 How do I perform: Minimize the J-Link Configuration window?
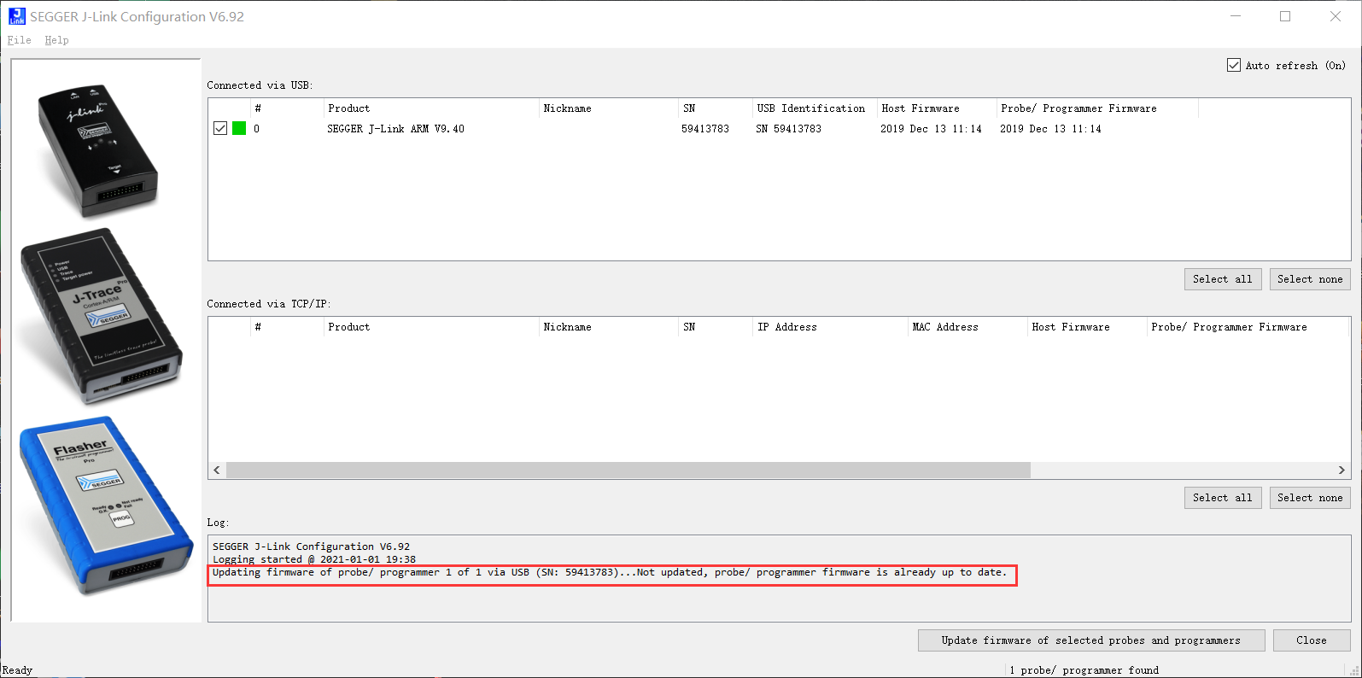click(1236, 16)
